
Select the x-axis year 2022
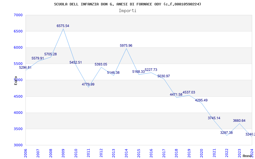point(227,153)
